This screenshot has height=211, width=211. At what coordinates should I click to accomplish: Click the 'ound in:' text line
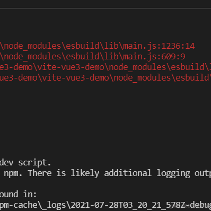(18, 195)
